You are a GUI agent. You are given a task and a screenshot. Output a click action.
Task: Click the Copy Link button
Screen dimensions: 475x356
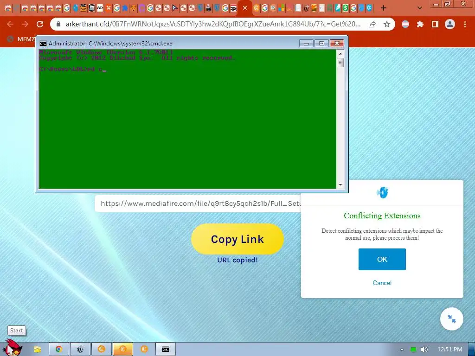237,239
